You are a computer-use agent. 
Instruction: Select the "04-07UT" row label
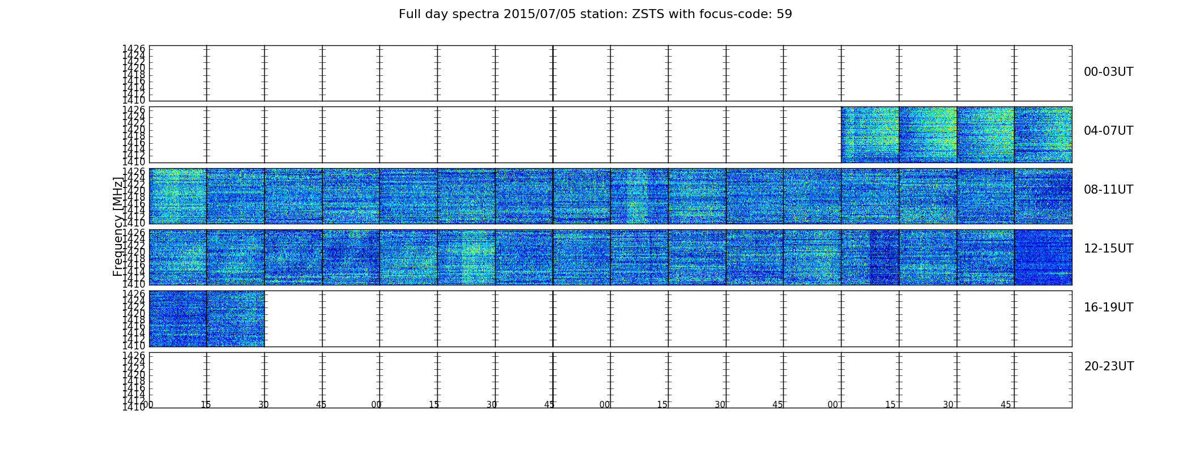tap(1109, 131)
